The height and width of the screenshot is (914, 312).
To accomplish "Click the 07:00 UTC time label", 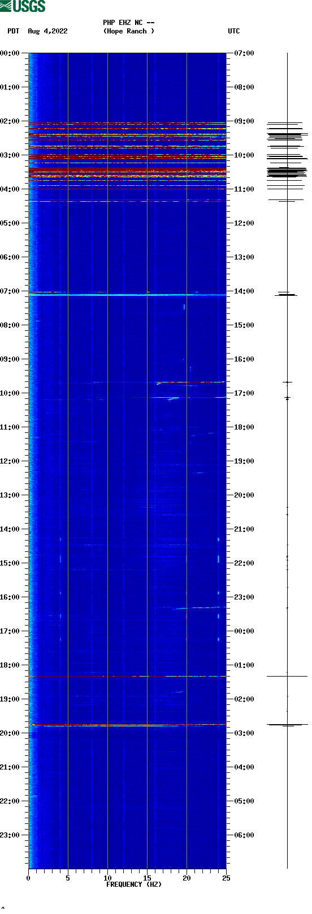I will [x=244, y=53].
